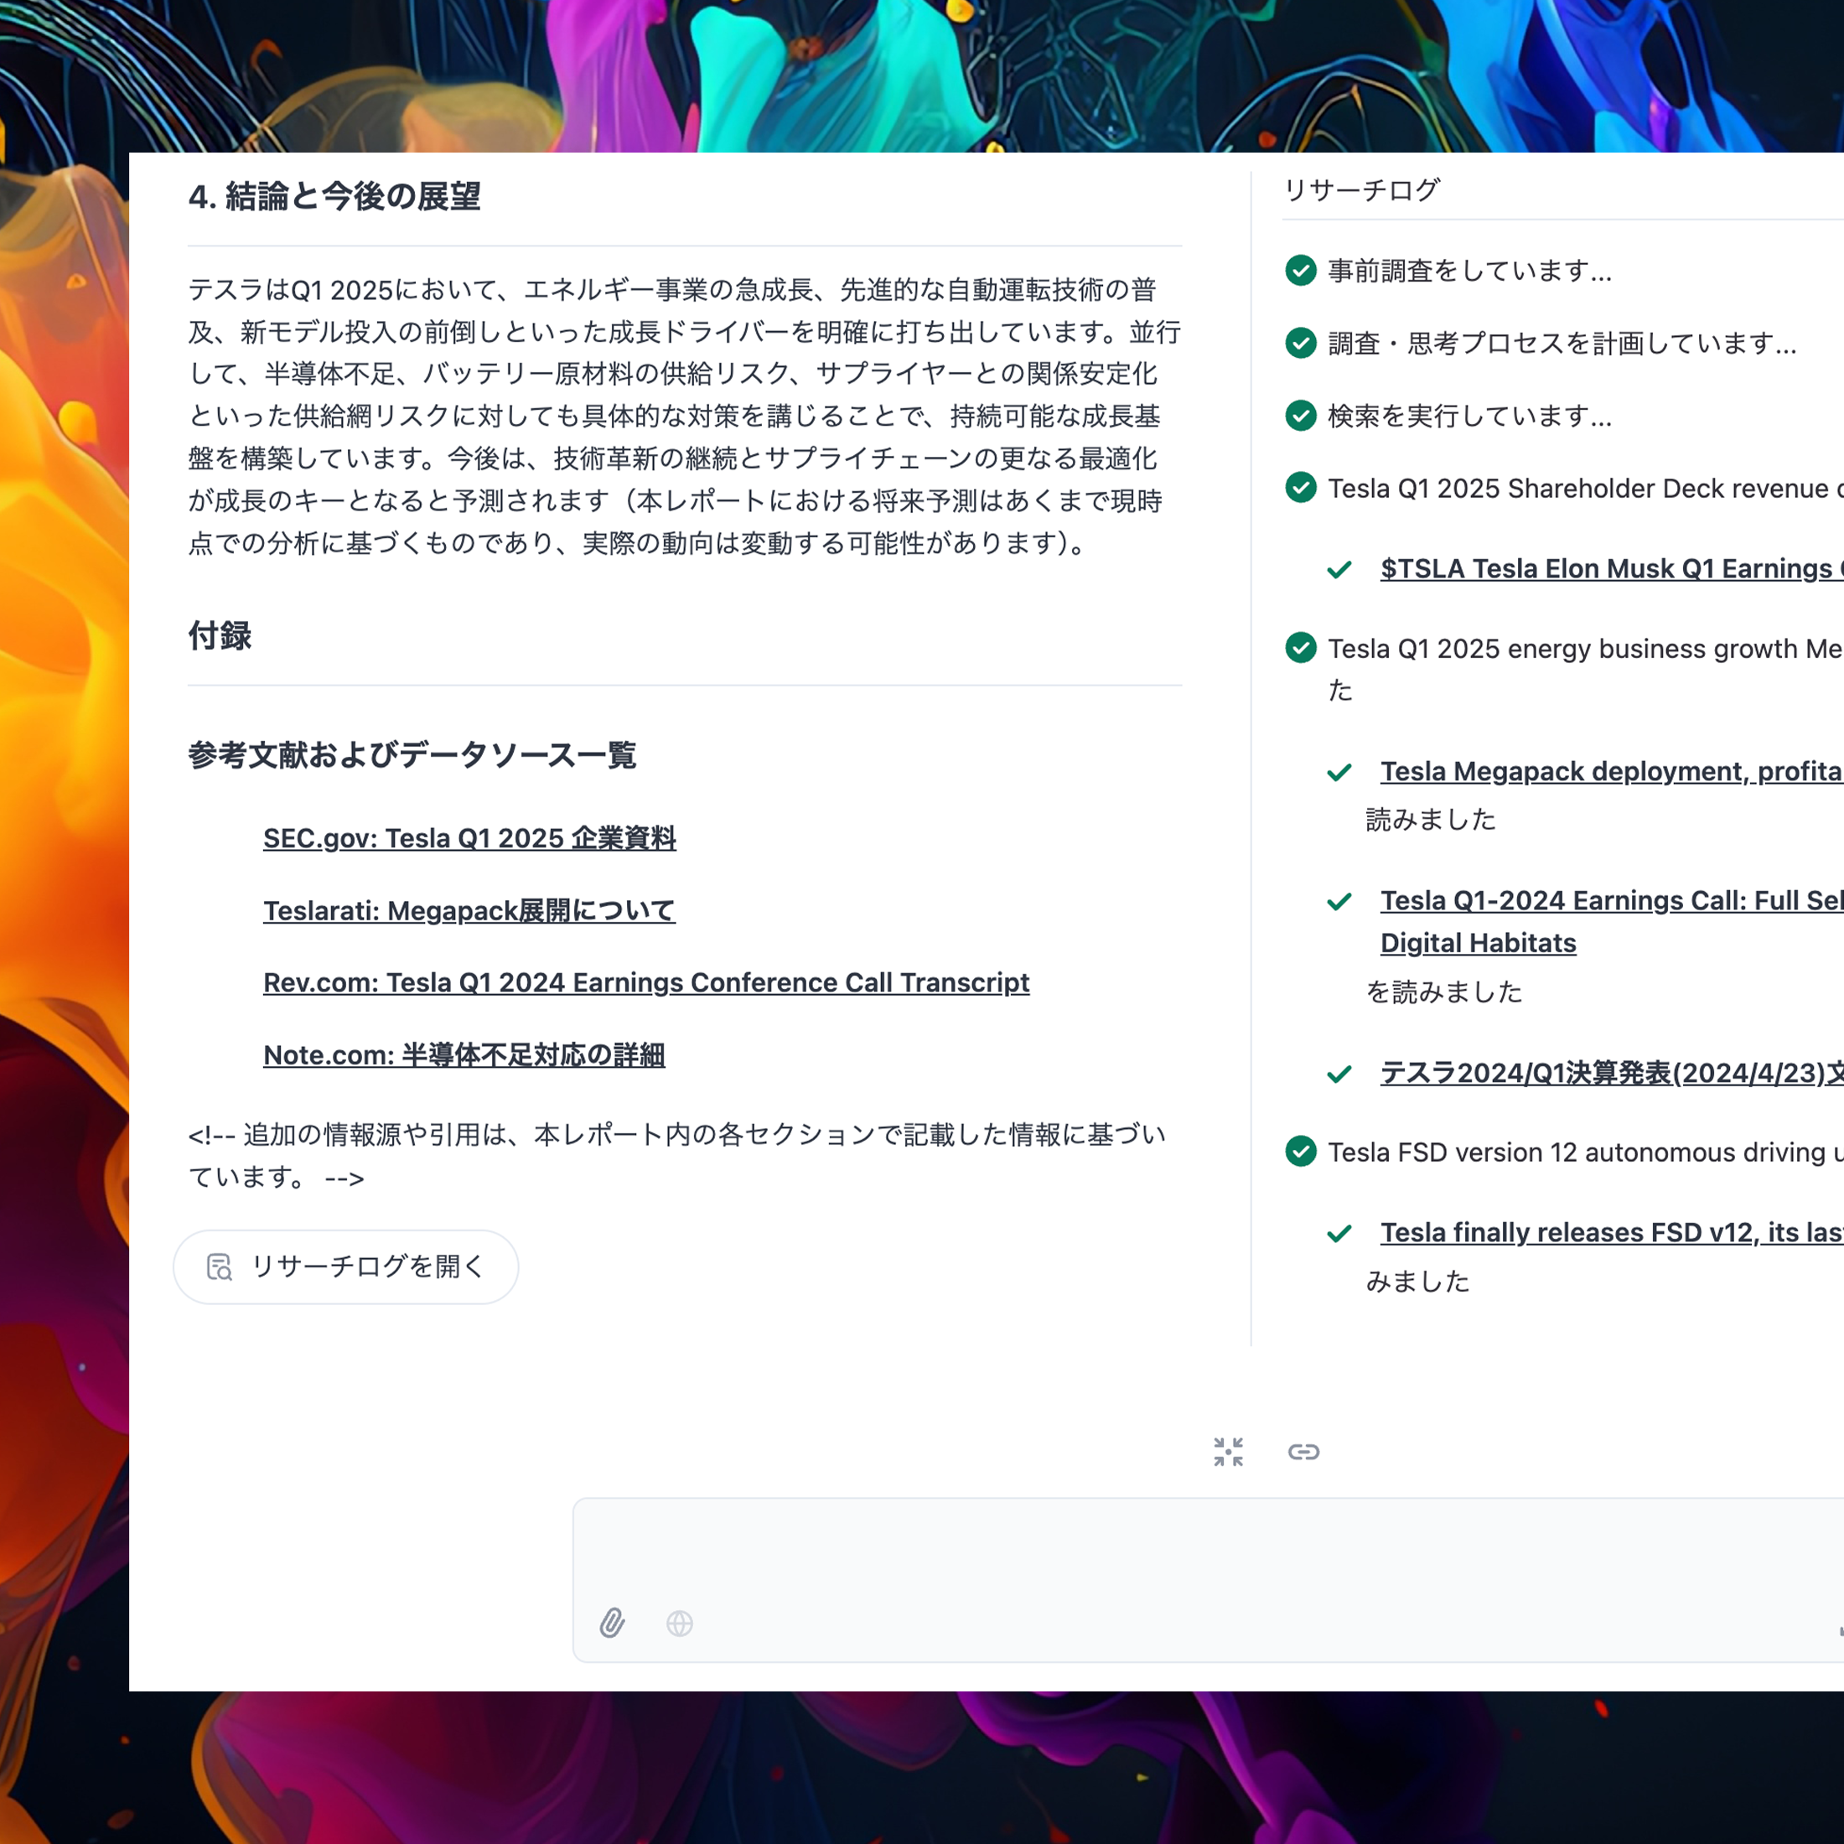Select Tesla Q1 2025 energy business growth entry
The image size is (1844, 1844).
[x=1582, y=649]
